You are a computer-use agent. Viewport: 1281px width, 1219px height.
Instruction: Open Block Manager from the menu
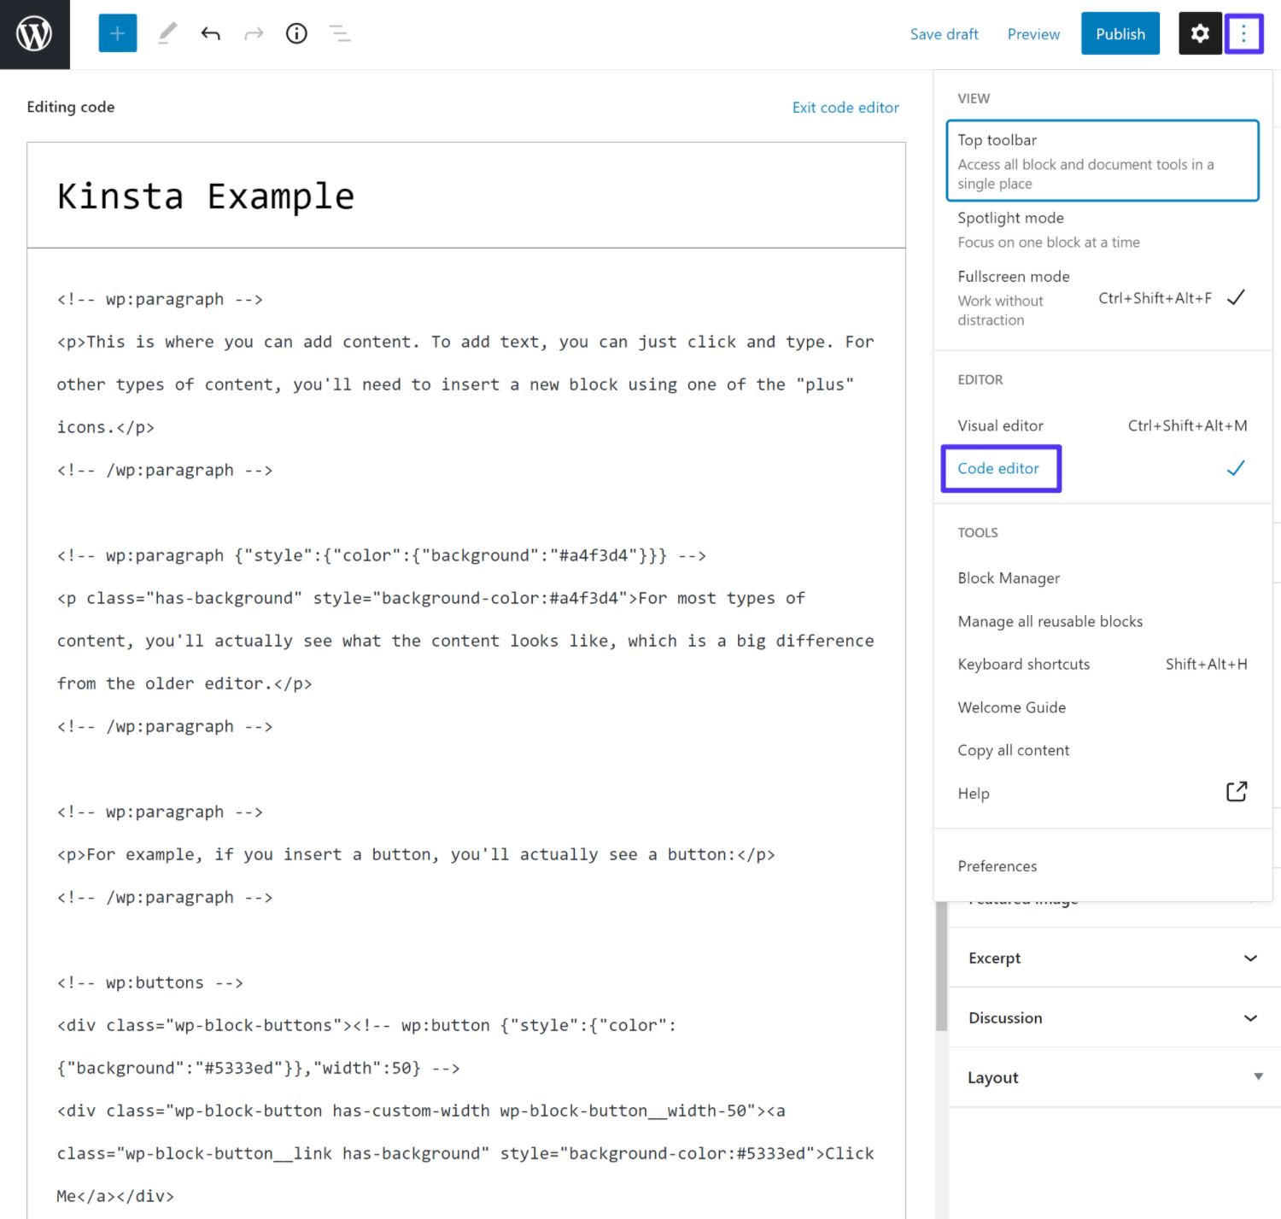coord(1009,577)
